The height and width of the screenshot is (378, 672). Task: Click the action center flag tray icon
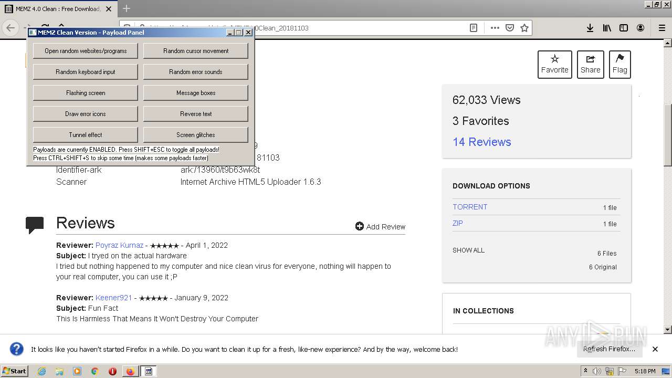click(622, 371)
